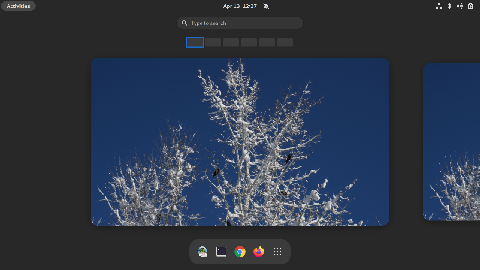The width and height of the screenshot is (480, 270).
Task: Open the calendar by clicking the clock
Action: pyautogui.click(x=240, y=6)
